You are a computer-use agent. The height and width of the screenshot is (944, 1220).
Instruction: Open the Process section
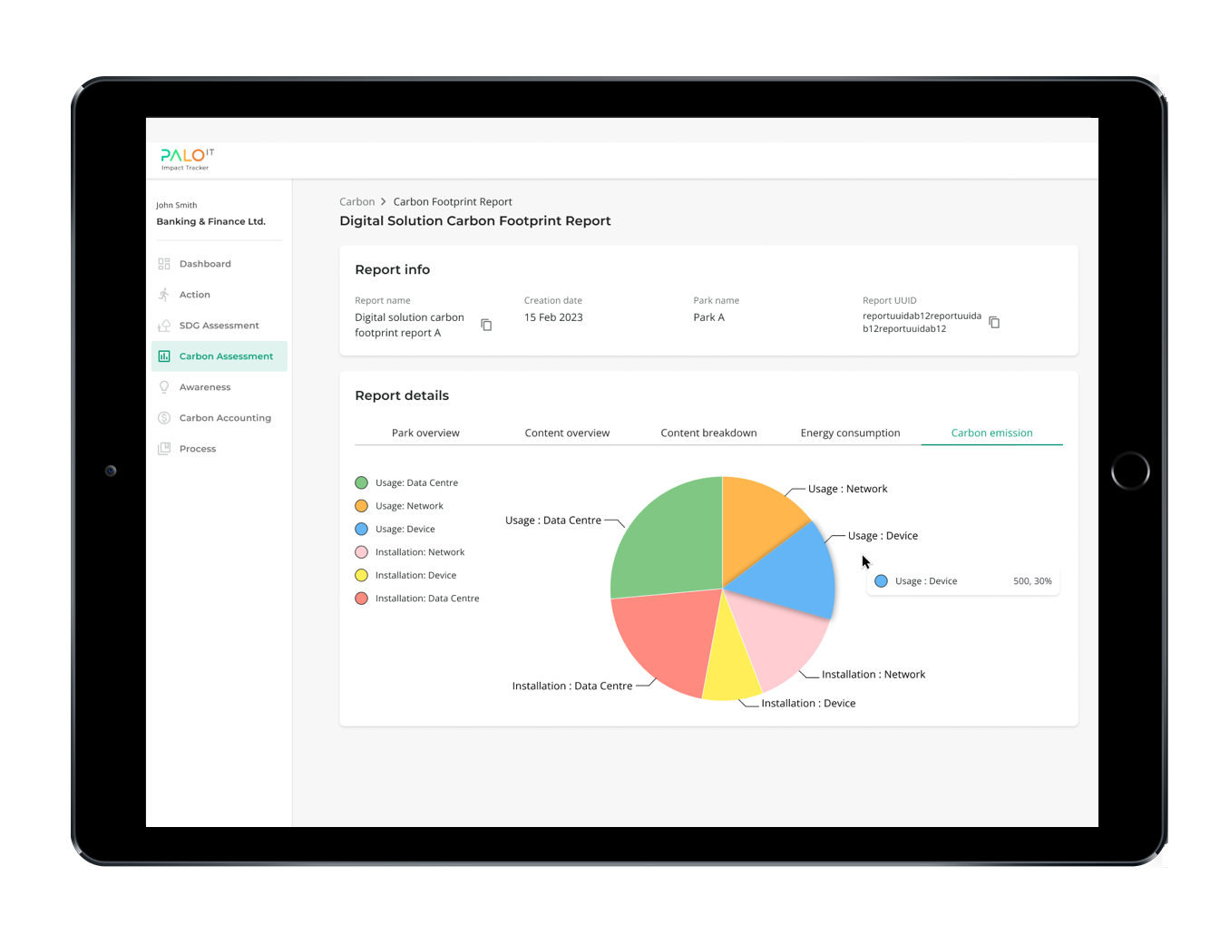tap(219, 449)
